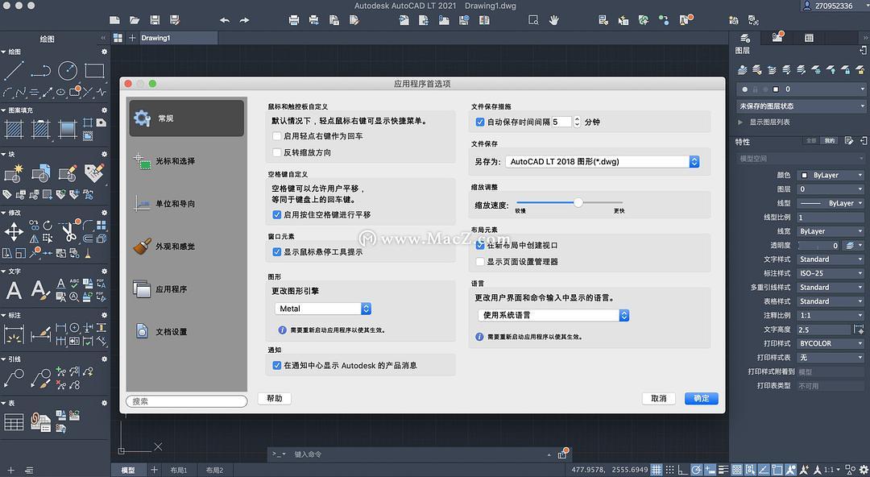
Task: Open 外观和感觉 preferences section
Action: [186, 247]
